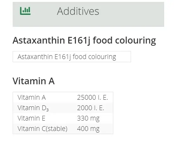The height and width of the screenshot is (142, 174).
Task: Click the Additives heading text
Action: pos(78,11)
